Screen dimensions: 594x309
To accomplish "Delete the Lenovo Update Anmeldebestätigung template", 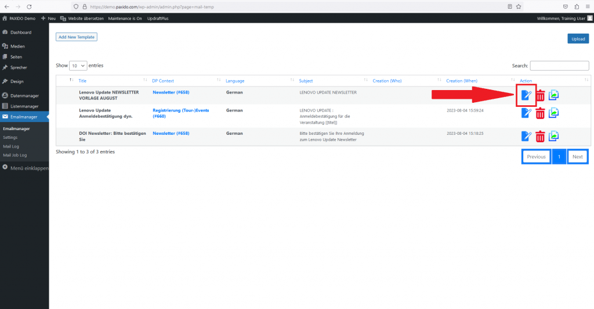I will click(540, 113).
